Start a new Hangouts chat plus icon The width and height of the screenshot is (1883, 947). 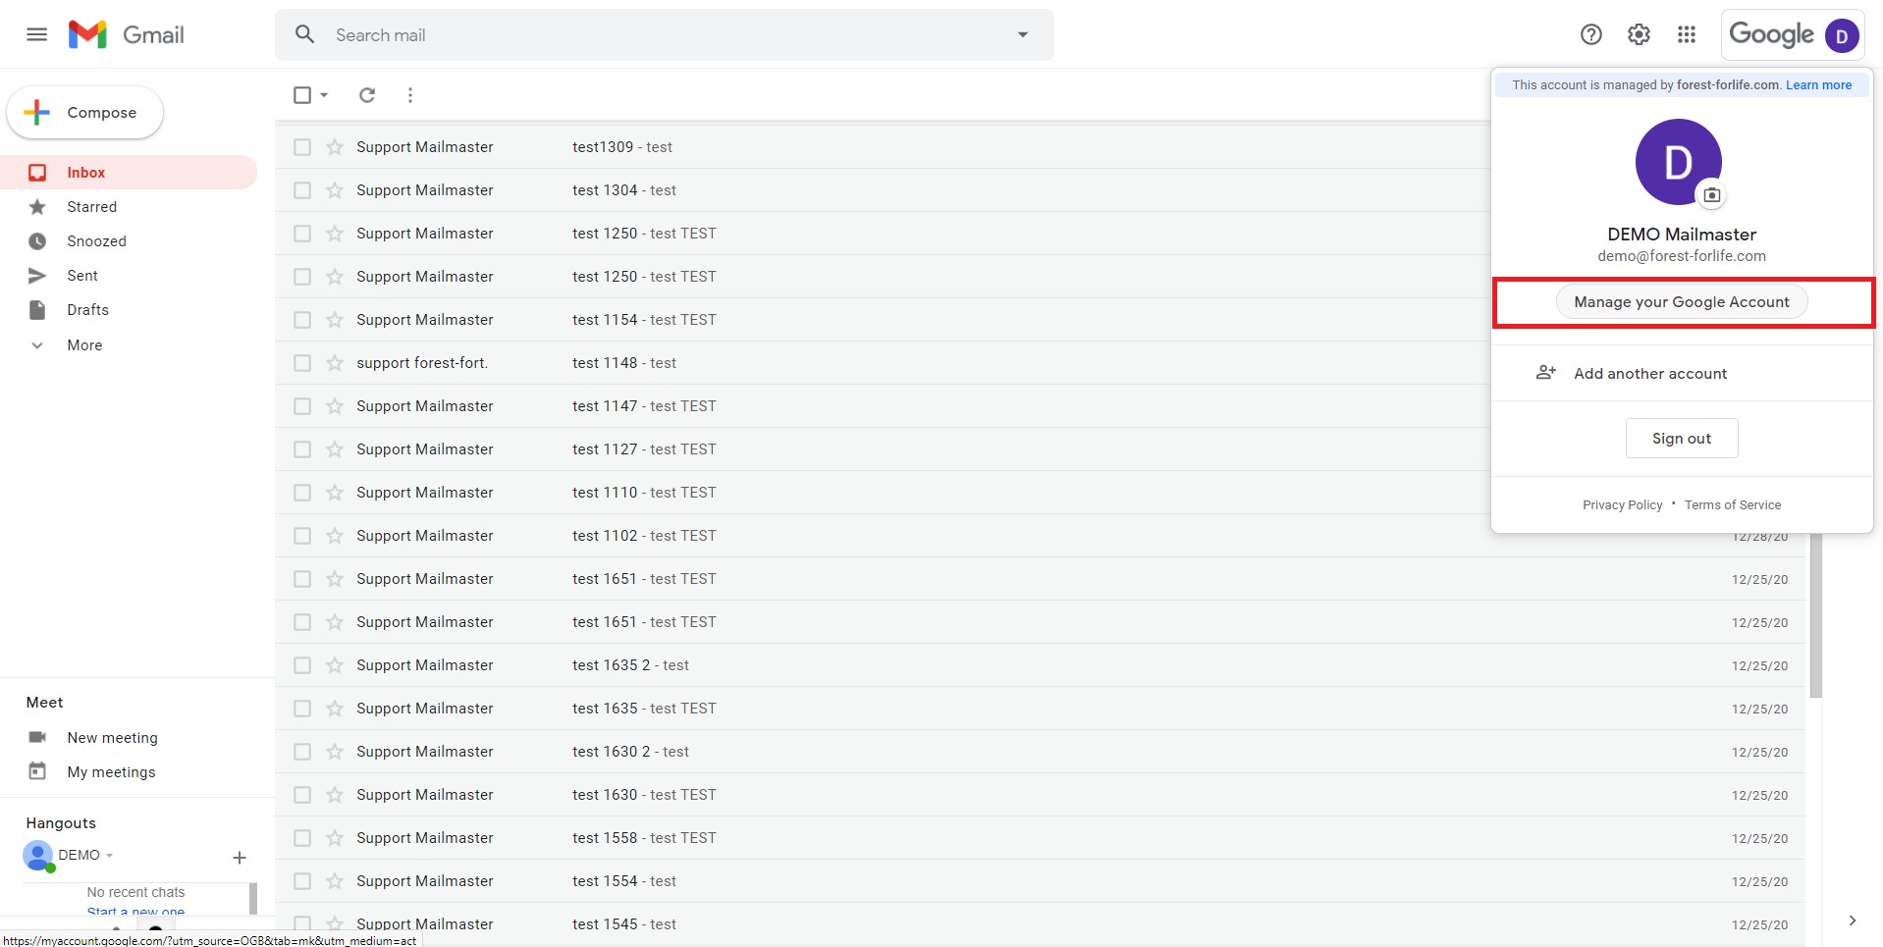click(239, 858)
